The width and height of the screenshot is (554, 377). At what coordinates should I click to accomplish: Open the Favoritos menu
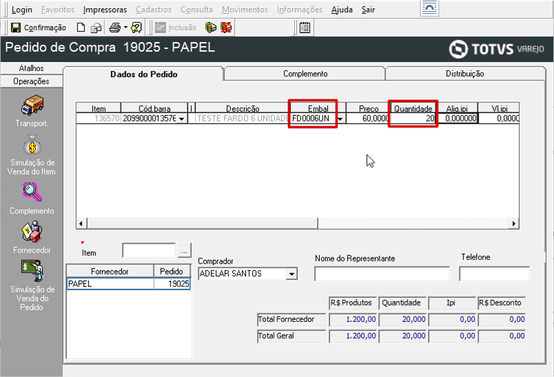pos(58,10)
